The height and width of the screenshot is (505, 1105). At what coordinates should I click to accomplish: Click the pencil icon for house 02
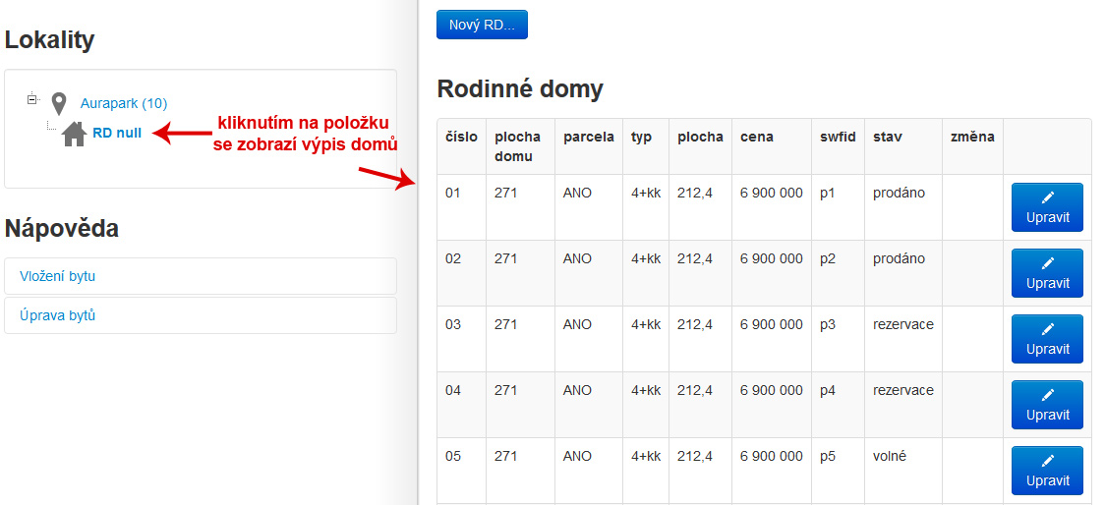click(x=1047, y=263)
